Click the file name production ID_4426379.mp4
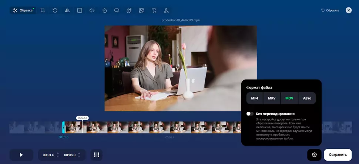 click(x=180, y=20)
